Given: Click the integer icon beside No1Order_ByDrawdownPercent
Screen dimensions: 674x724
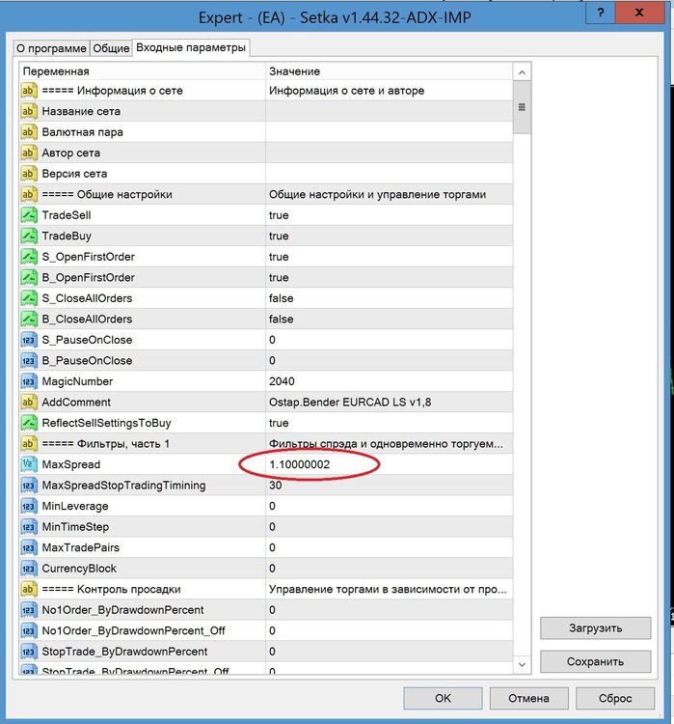Looking at the screenshot, I should click(29, 610).
